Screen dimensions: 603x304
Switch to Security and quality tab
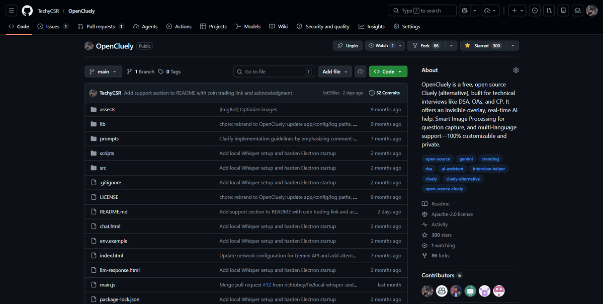(323, 27)
